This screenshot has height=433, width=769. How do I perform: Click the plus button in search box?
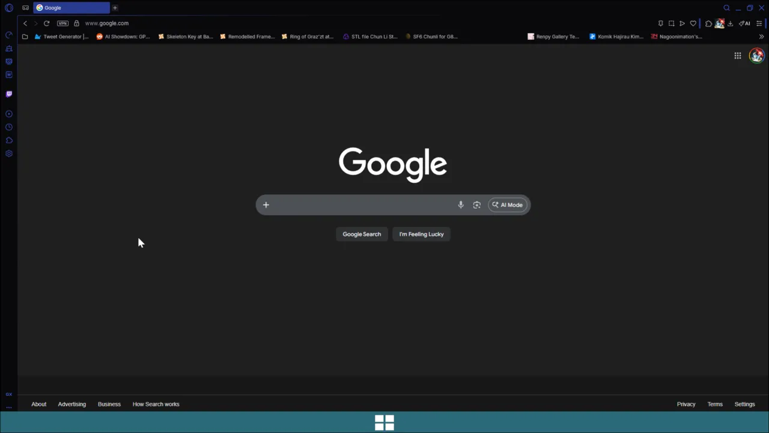[x=266, y=205]
